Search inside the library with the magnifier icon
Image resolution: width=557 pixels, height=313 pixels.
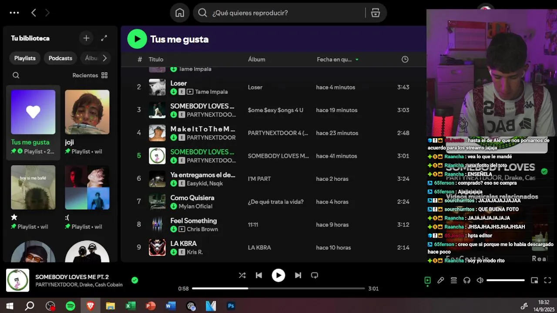[16, 75]
